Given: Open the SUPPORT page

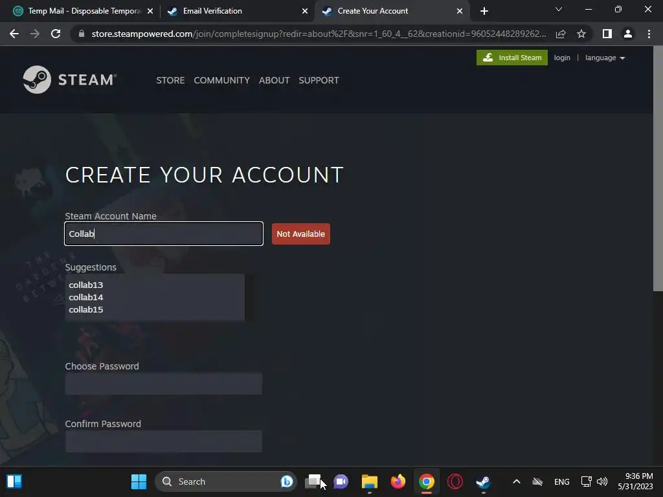Looking at the screenshot, I should 319,80.
